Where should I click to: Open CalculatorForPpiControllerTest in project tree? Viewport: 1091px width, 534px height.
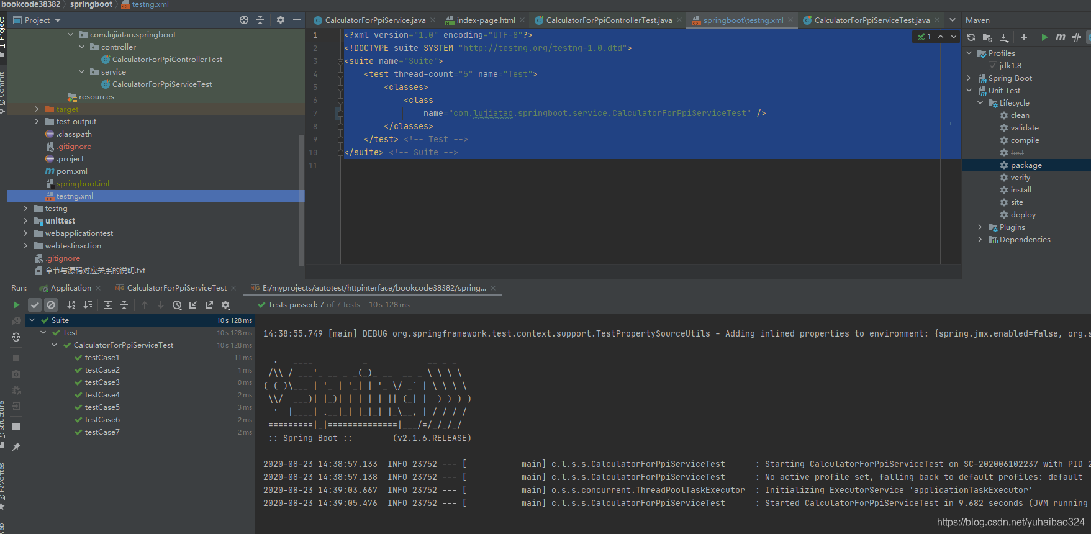(x=167, y=60)
